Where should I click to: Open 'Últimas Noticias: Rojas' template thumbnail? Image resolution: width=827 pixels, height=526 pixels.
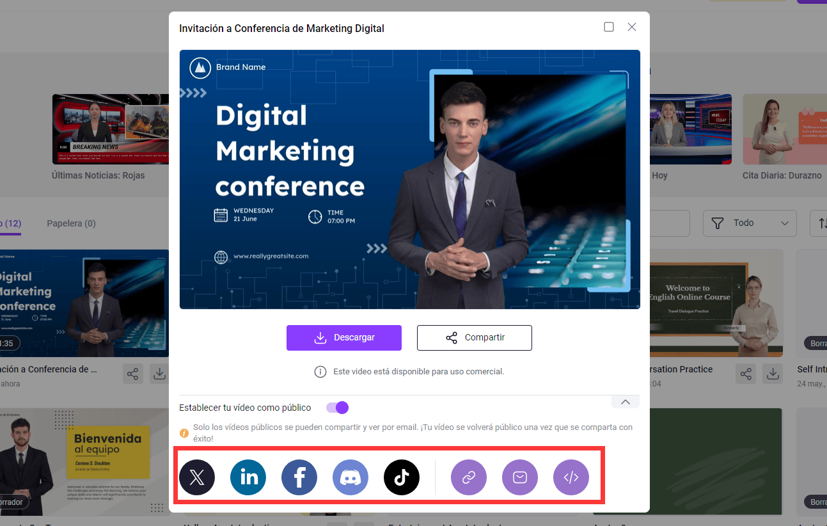coord(110,130)
